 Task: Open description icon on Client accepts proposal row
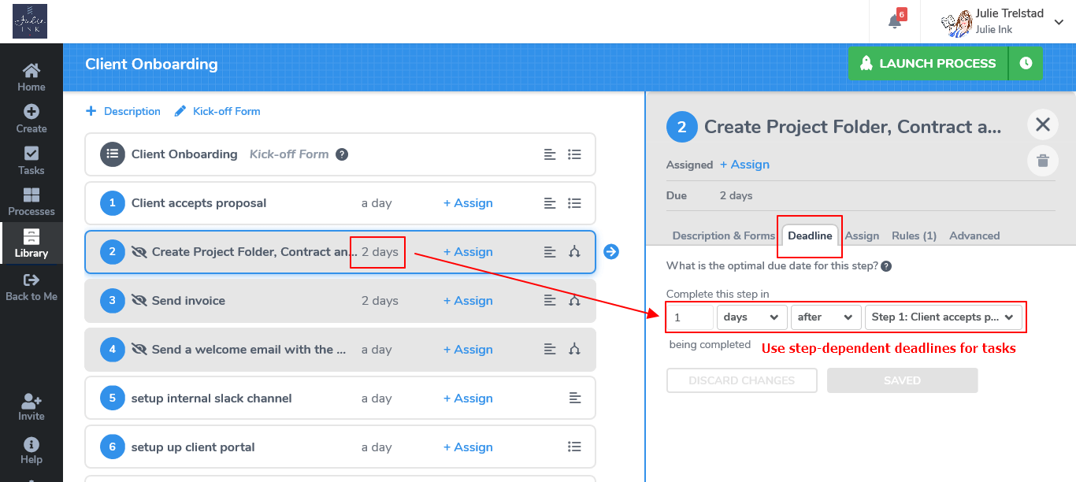[x=550, y=203]
